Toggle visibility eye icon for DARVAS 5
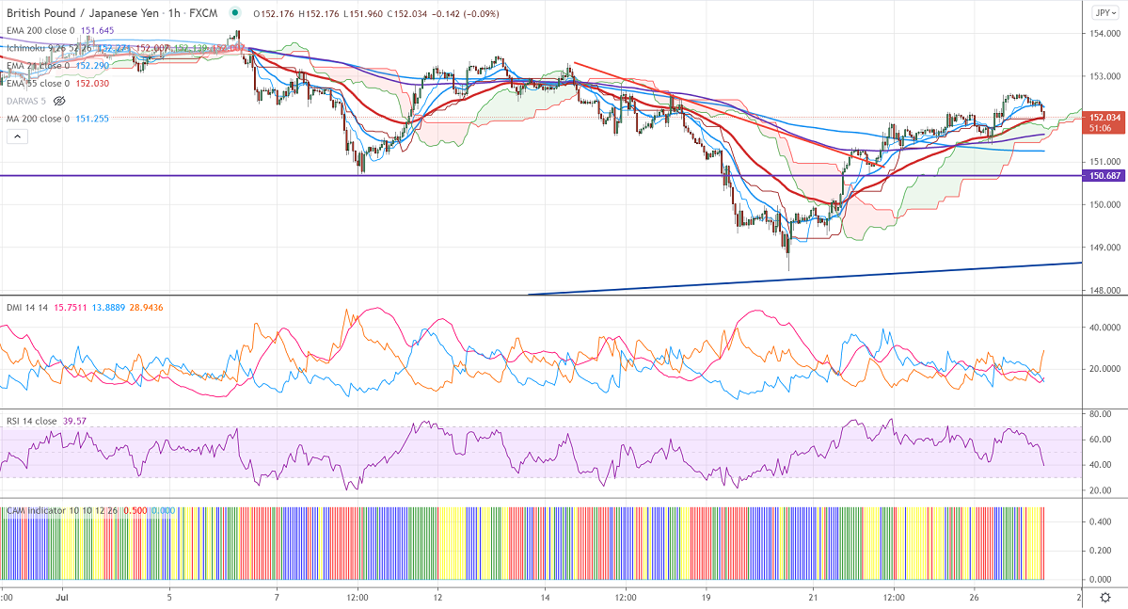 pos(59,101)
